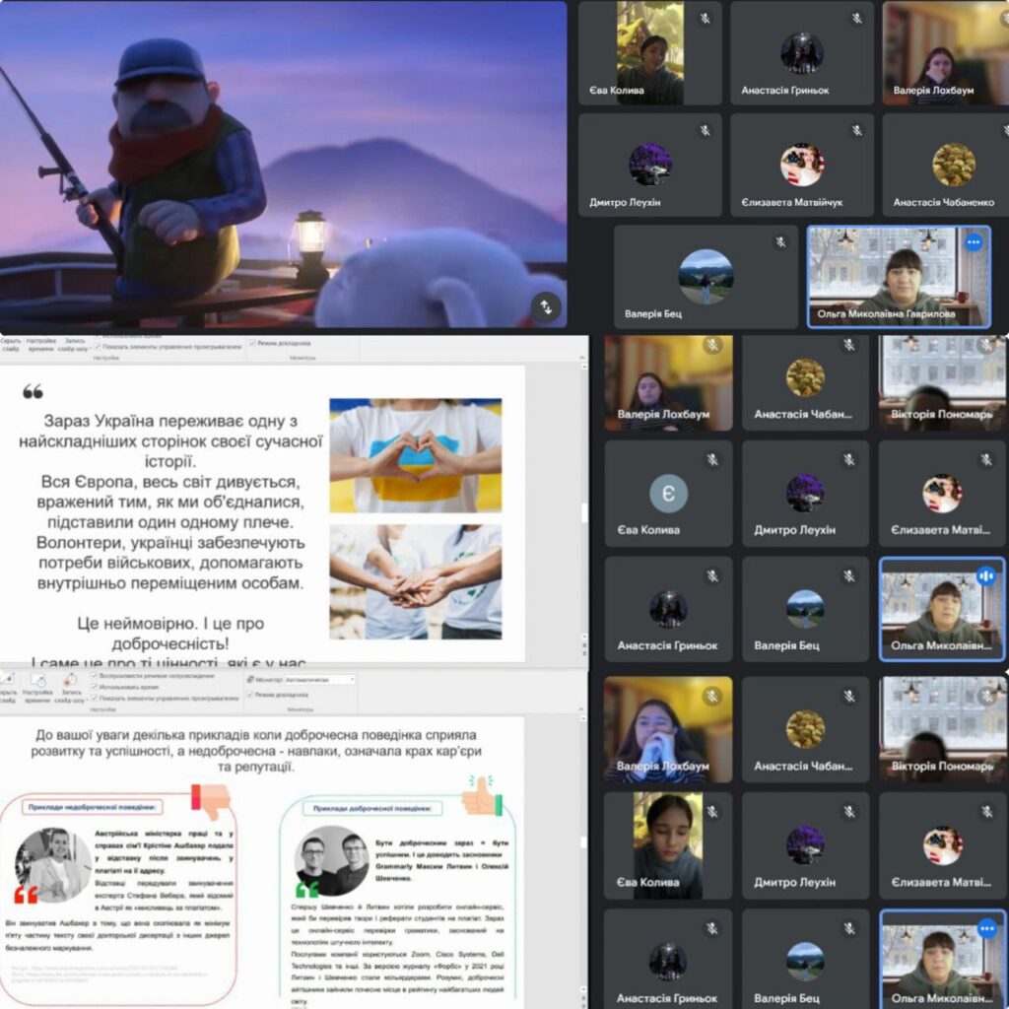Click the Це неймовірно. І це про доброчесність! text
The width and height of the screenshot is (1009, 1009).
point(170,634)
